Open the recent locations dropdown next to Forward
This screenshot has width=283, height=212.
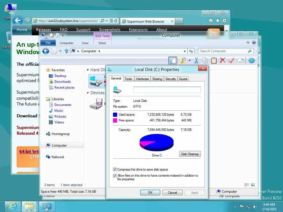pos(60,51)
